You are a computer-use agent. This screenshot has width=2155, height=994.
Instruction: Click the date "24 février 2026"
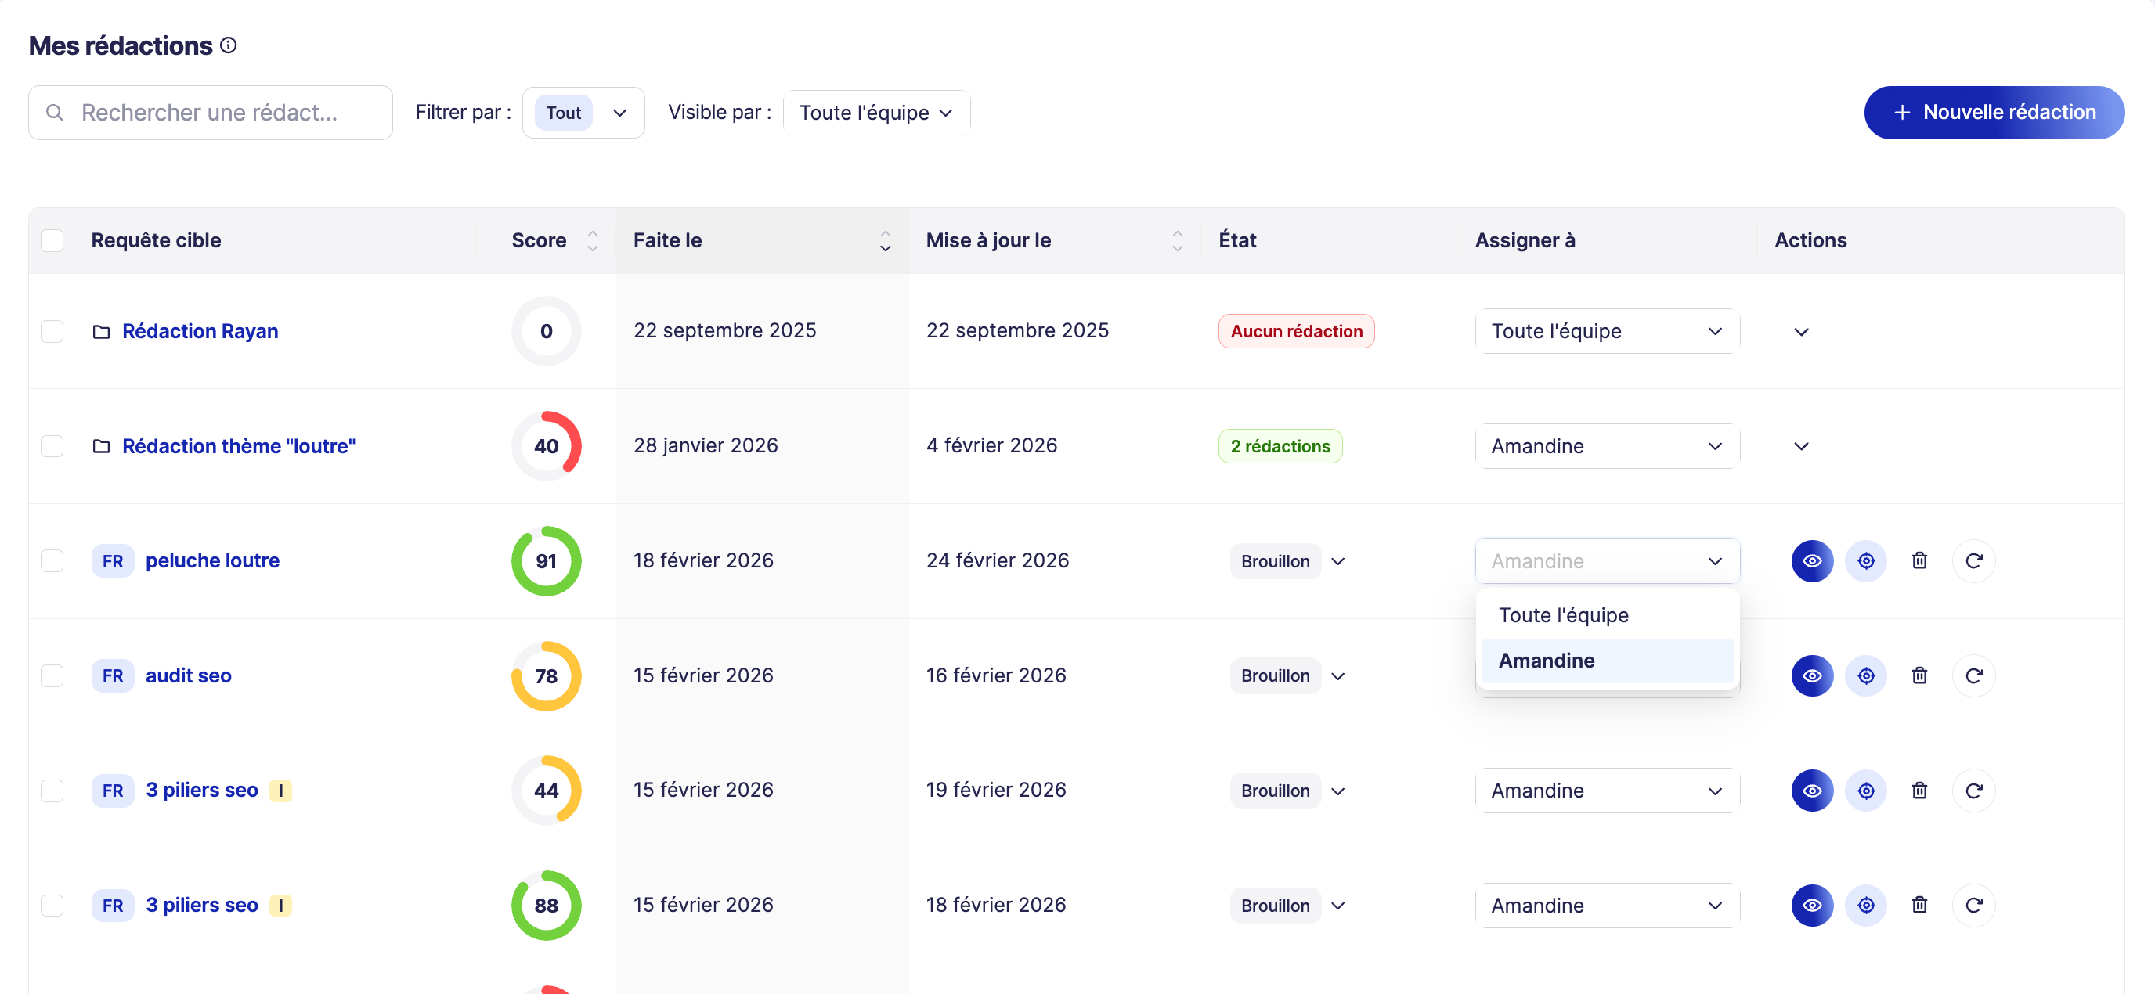point(997,561)
